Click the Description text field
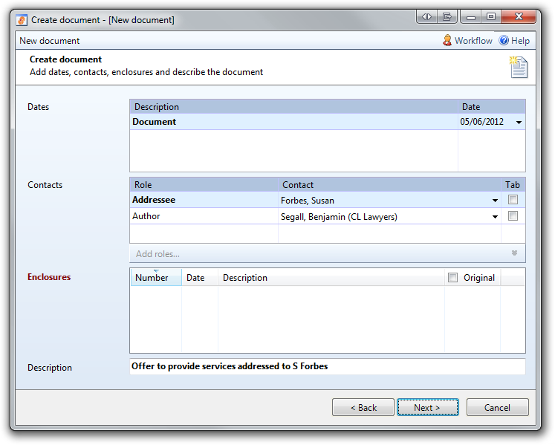This screenshot has width=555, height=445. (328, 366)
